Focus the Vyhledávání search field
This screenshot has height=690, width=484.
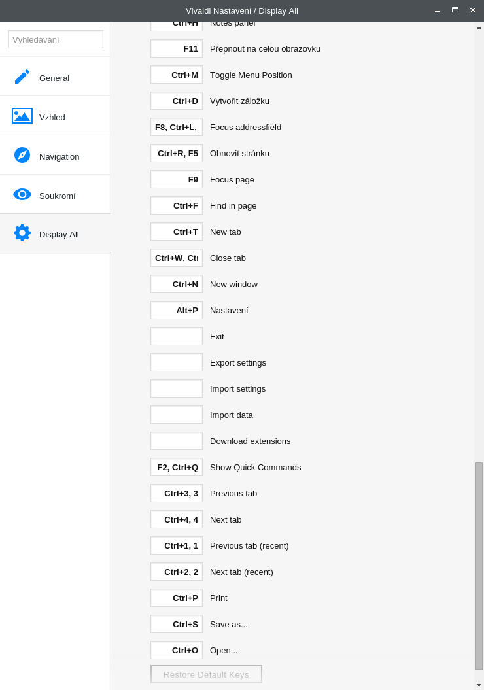click(56, 39)
